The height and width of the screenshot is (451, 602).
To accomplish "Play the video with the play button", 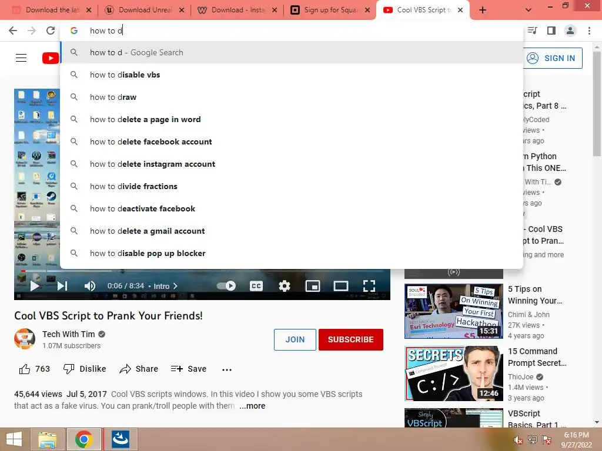I will click(x=35, y=286).
